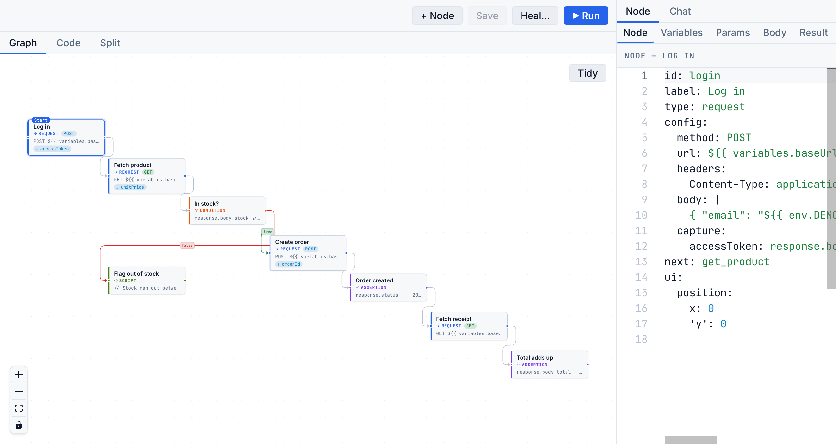
Task: Click line number 18 in editor gutter
Action: point(641,339)
